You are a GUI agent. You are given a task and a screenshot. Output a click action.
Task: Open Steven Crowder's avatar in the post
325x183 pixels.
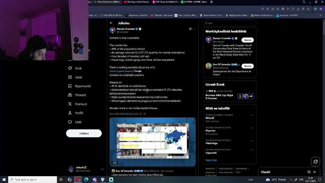[x=112, y=30]
